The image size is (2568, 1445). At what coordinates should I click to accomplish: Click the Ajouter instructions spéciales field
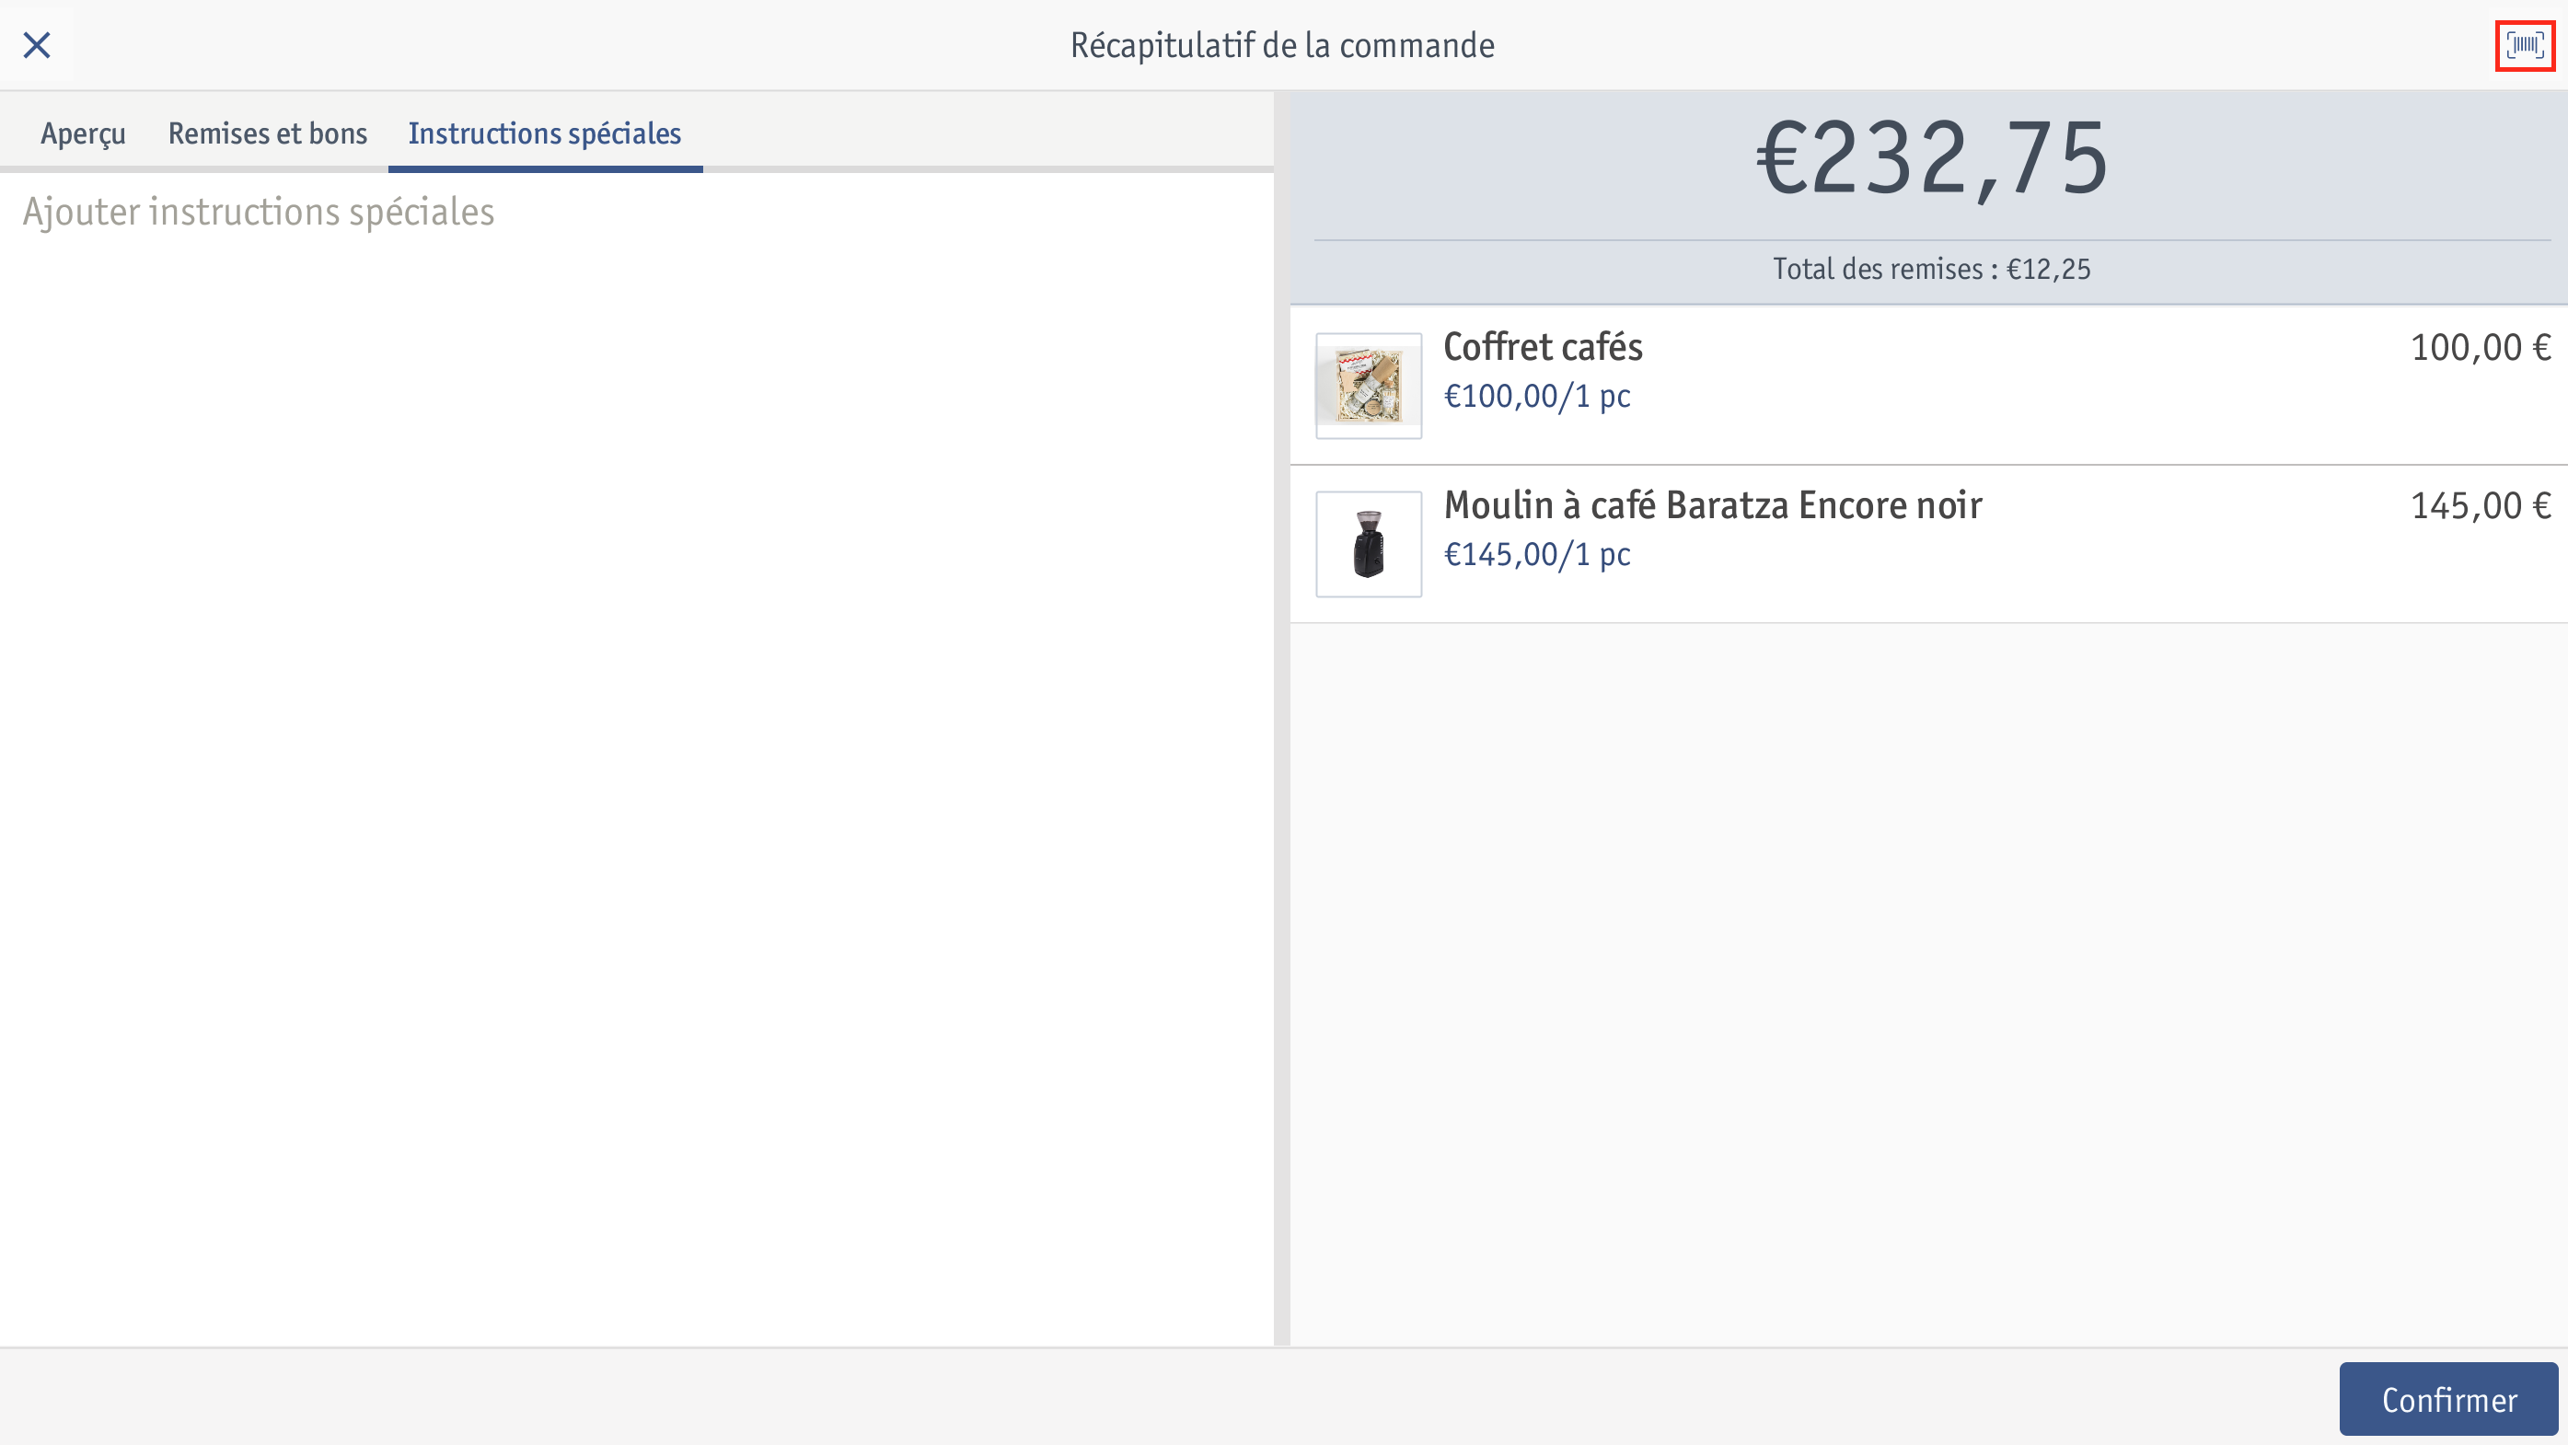(x=636, y=212)
